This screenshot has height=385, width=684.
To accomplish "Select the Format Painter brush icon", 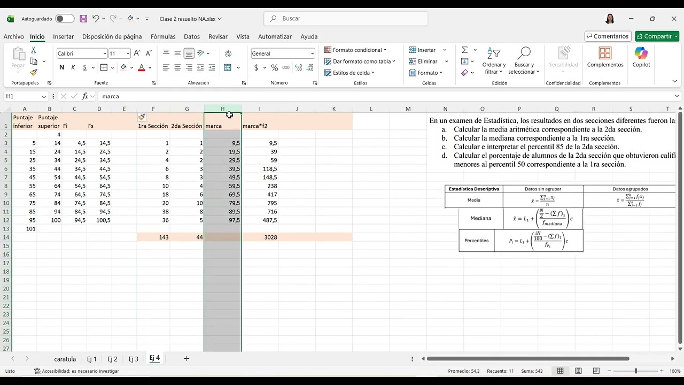I will 34,72.
